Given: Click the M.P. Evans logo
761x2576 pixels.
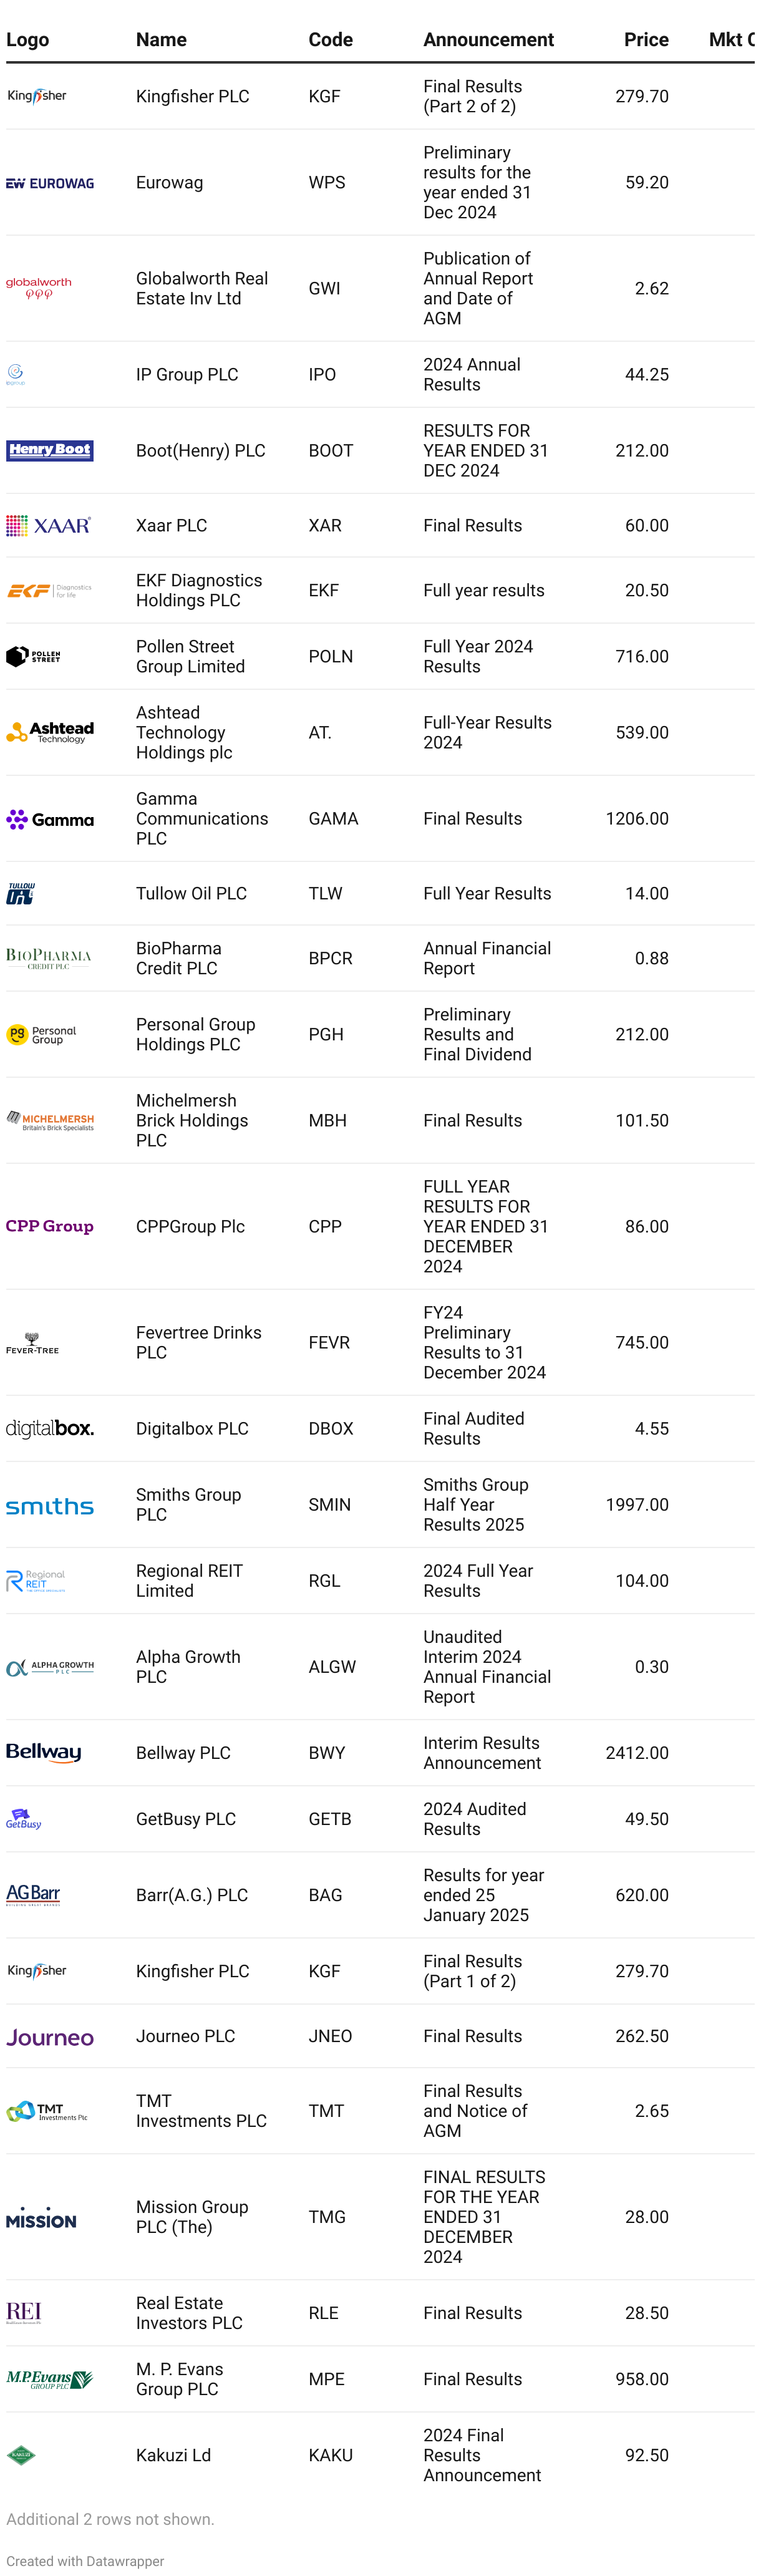Looking at the screenshot, I should [x=50, y=2379].
